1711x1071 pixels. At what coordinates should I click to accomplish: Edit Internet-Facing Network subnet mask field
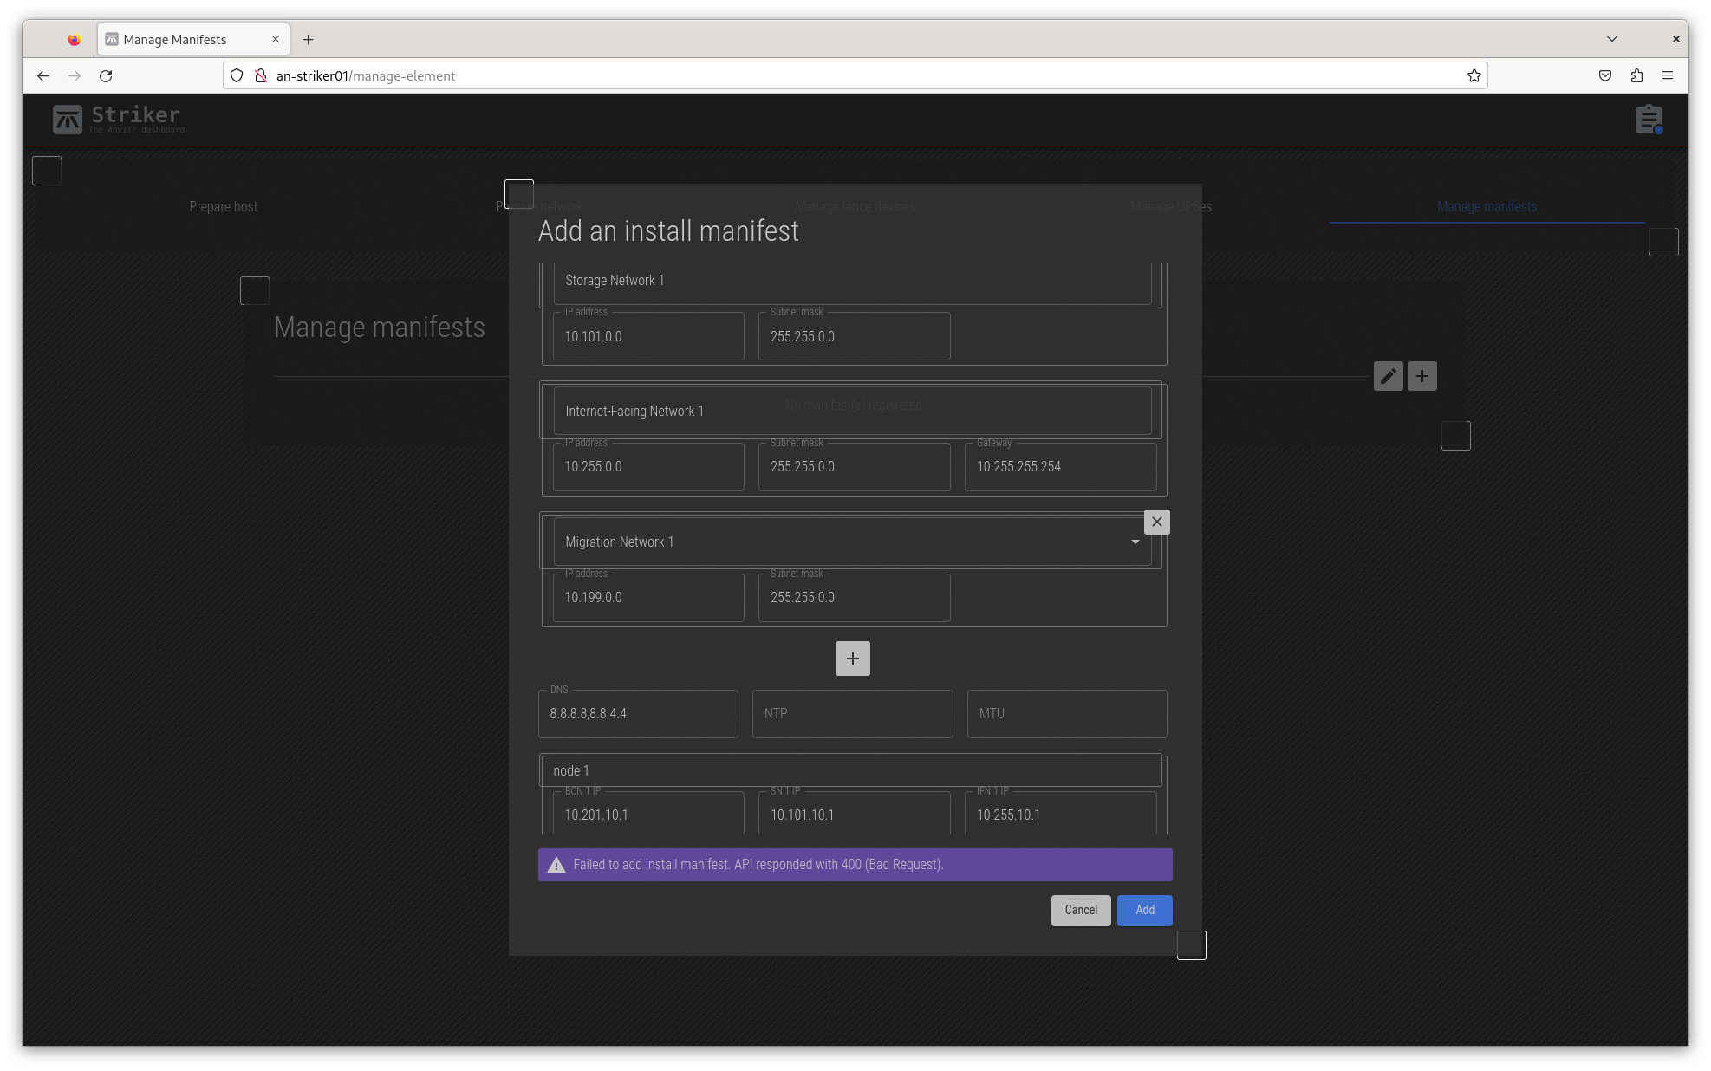[854, 467]
